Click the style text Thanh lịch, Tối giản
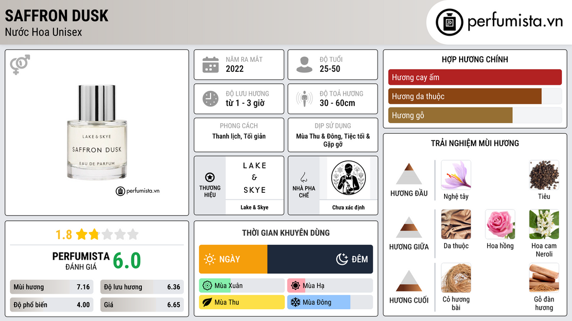This screenshot has height=321, width=572. pyautogui.click(x=239, y=136)
